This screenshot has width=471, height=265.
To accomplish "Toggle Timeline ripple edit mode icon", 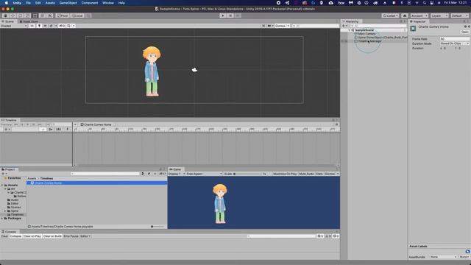I will coord(51,130).
